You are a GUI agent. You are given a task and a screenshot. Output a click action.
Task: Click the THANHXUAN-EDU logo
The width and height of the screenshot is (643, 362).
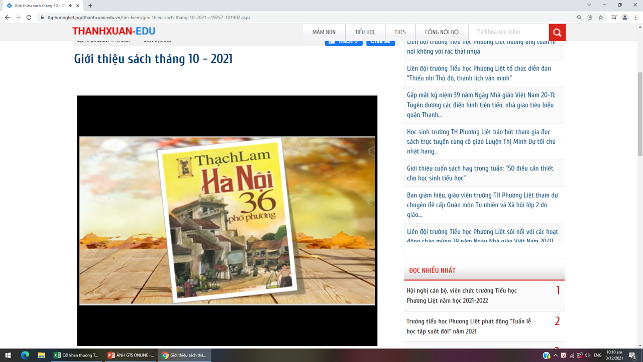[114, 31]
